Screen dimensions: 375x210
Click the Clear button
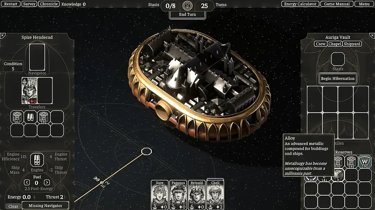tap(13, 206)
